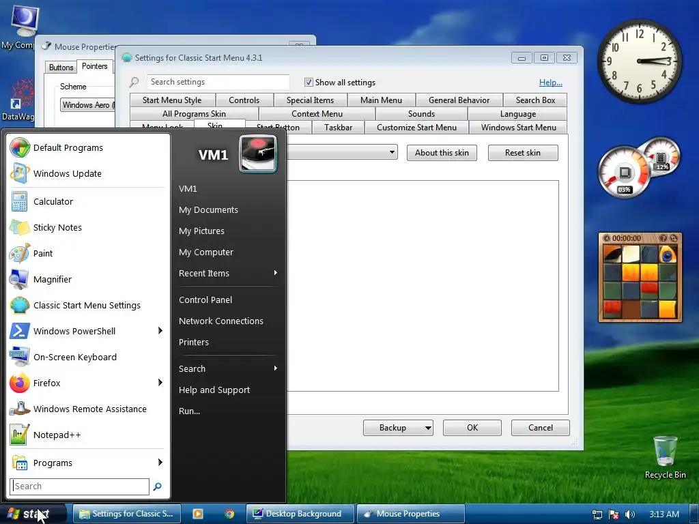Select the Main Menu tab
This screenshot has width=699, height=524.
(381, 100)
